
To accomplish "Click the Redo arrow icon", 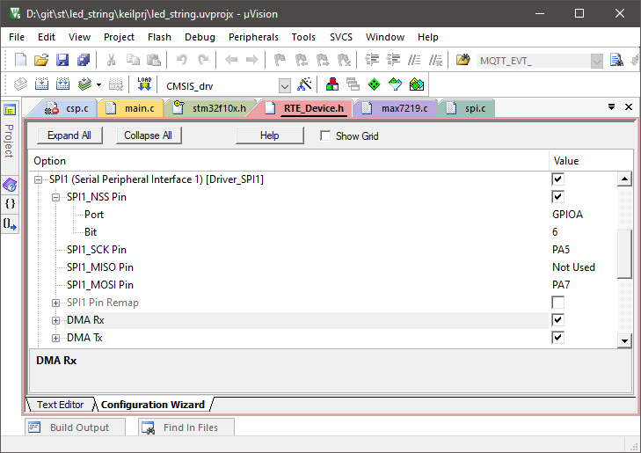I will coord(203,60).
